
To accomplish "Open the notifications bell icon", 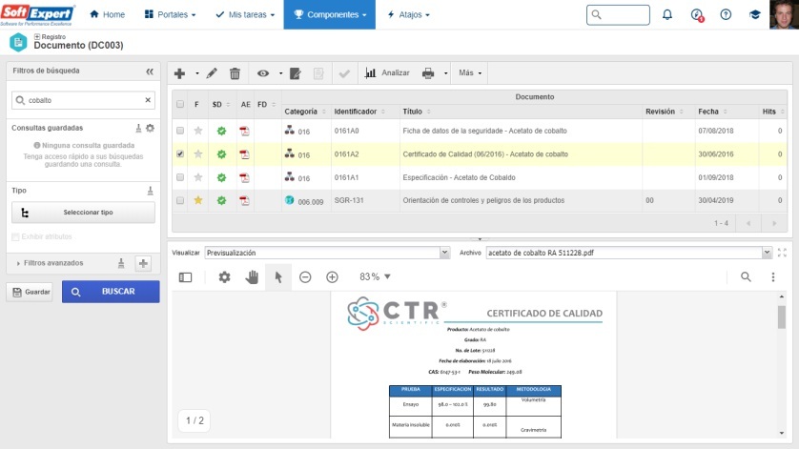I will click(667, 15).
